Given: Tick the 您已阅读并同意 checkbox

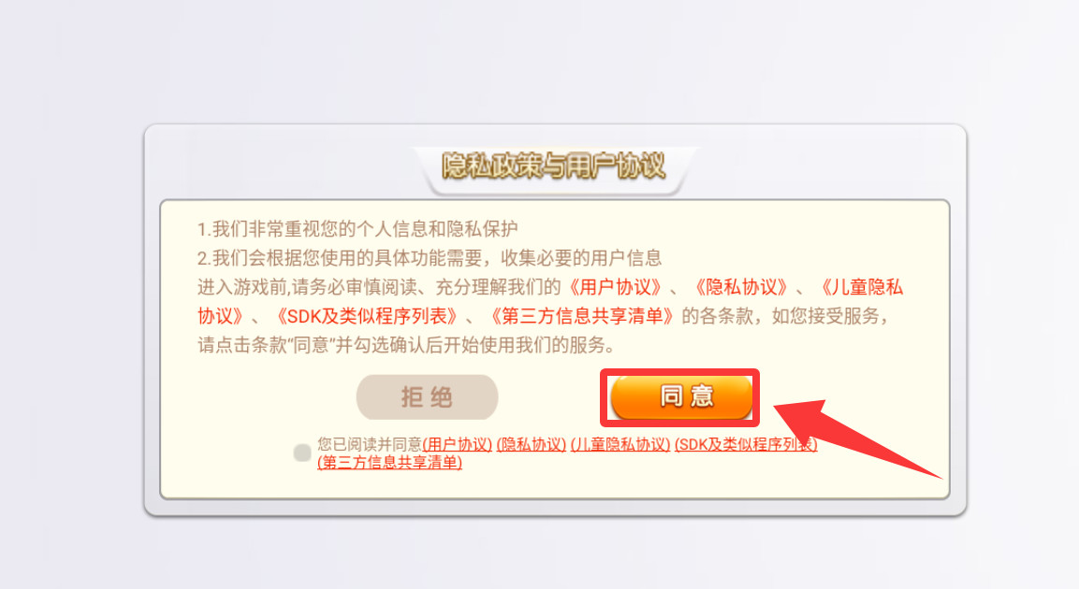Looking at the screenshot, I should [x=302, y=453].
